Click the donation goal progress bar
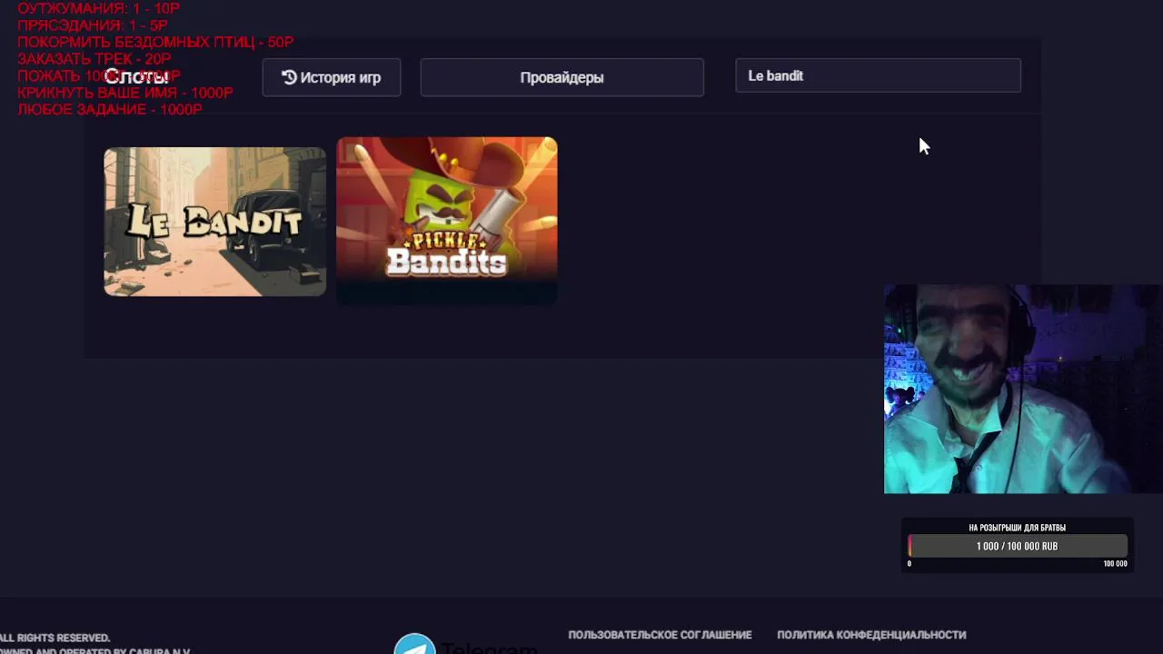Screen dimensions: 1163x654 click(x=1018, y=546)
